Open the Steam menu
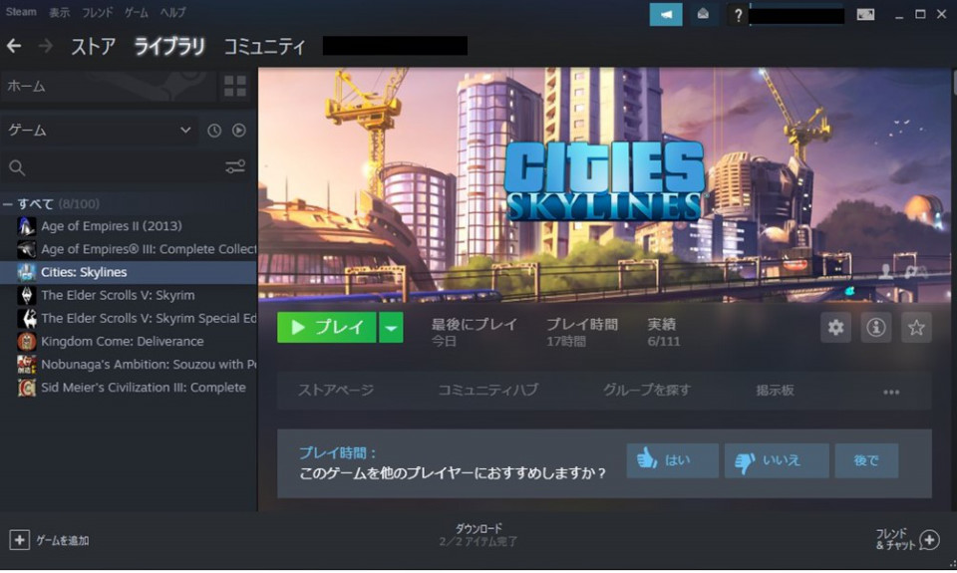 [x=21, y=12]
